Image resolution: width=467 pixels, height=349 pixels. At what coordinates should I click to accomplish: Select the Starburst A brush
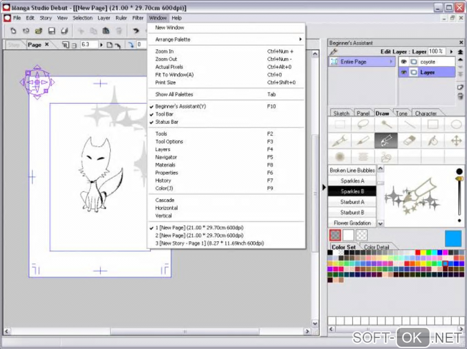pos(352,202)
